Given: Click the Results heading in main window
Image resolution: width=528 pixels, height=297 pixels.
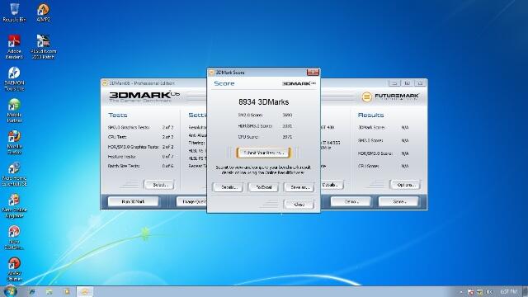Looking at the screenshot, I should 370,115.
